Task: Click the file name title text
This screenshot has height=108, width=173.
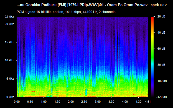Action: point(82,5)
